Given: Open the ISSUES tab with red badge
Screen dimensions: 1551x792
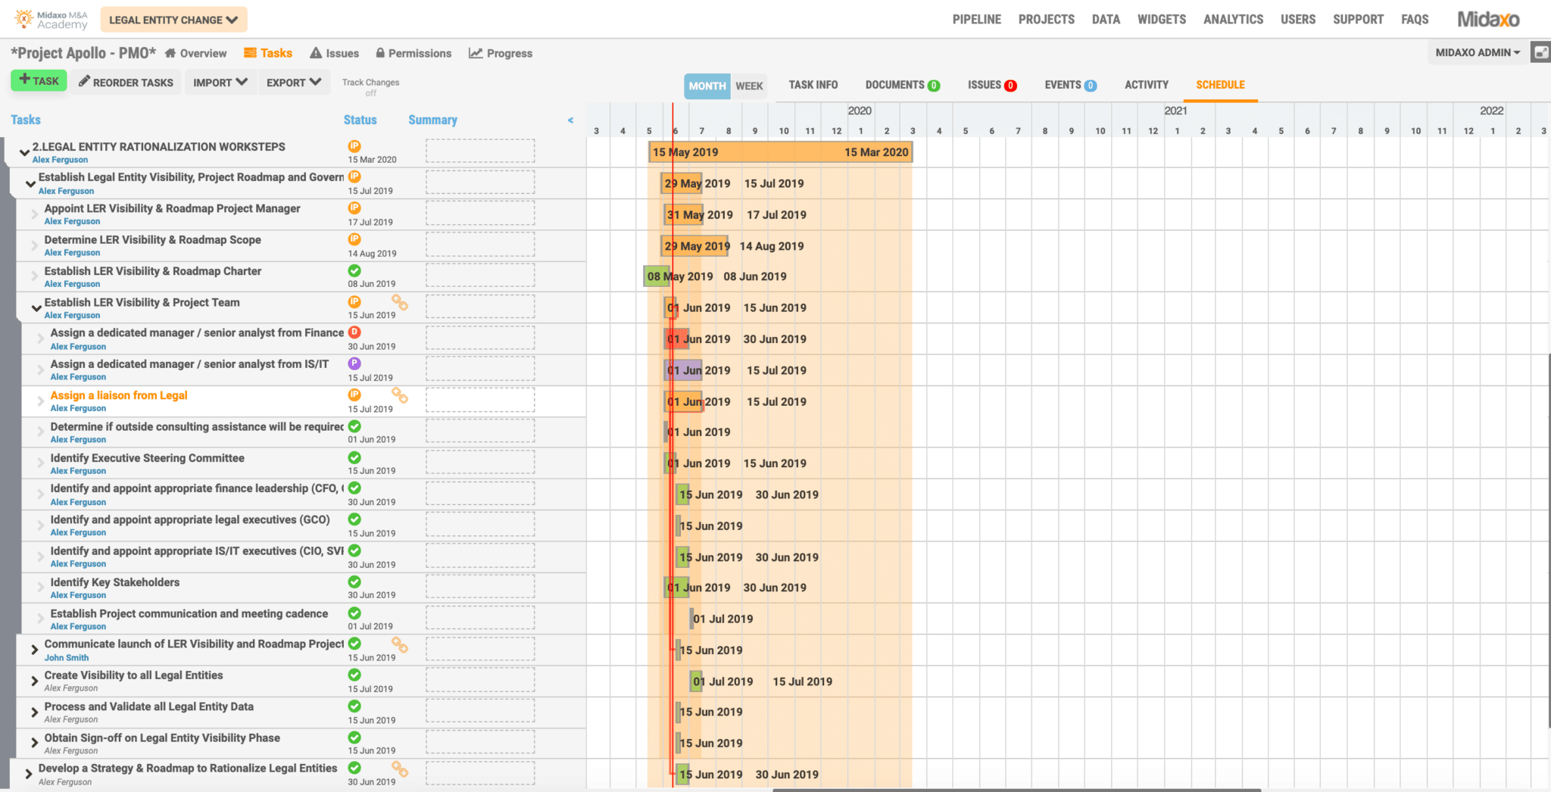Looking at the screenshot, I should point(991,85).
